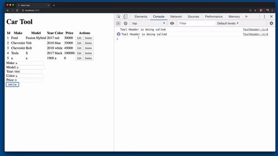Delete the car row with id 5

pyautogui.click(x=88, y=58)
